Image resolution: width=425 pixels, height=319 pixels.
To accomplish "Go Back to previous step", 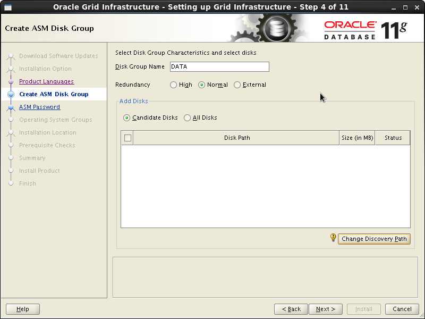I will (291, 309).
